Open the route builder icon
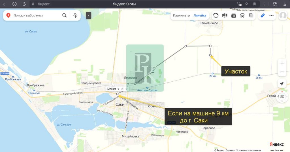Viewport: 290px width, 152px height. tap(75, 15)
